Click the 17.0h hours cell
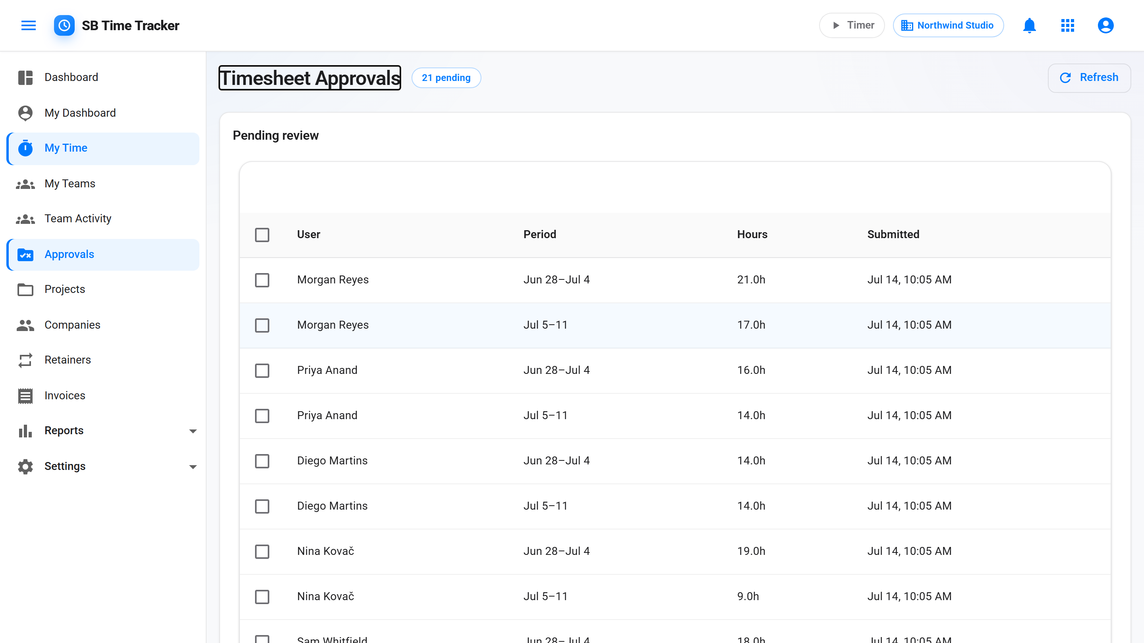 tap(751, 325)
